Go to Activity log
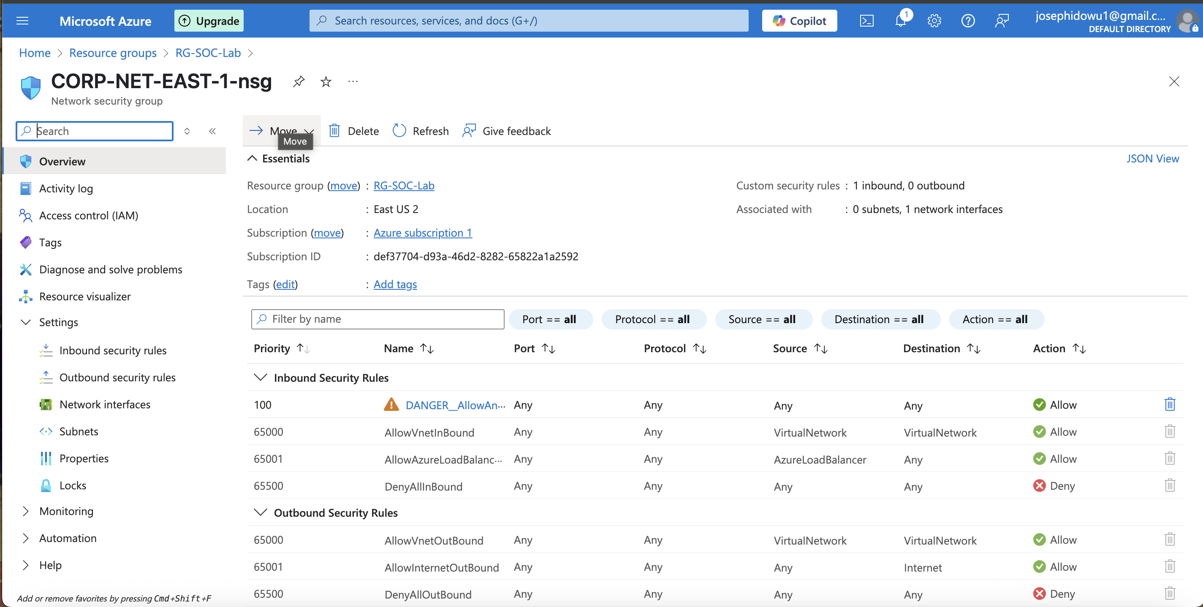This screenshot has width=1203, height=607. coord(66,189)
